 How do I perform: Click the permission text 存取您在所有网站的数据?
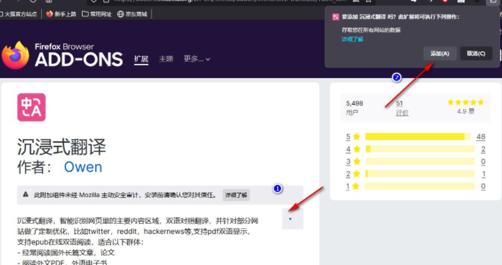(x=371, y=30)
